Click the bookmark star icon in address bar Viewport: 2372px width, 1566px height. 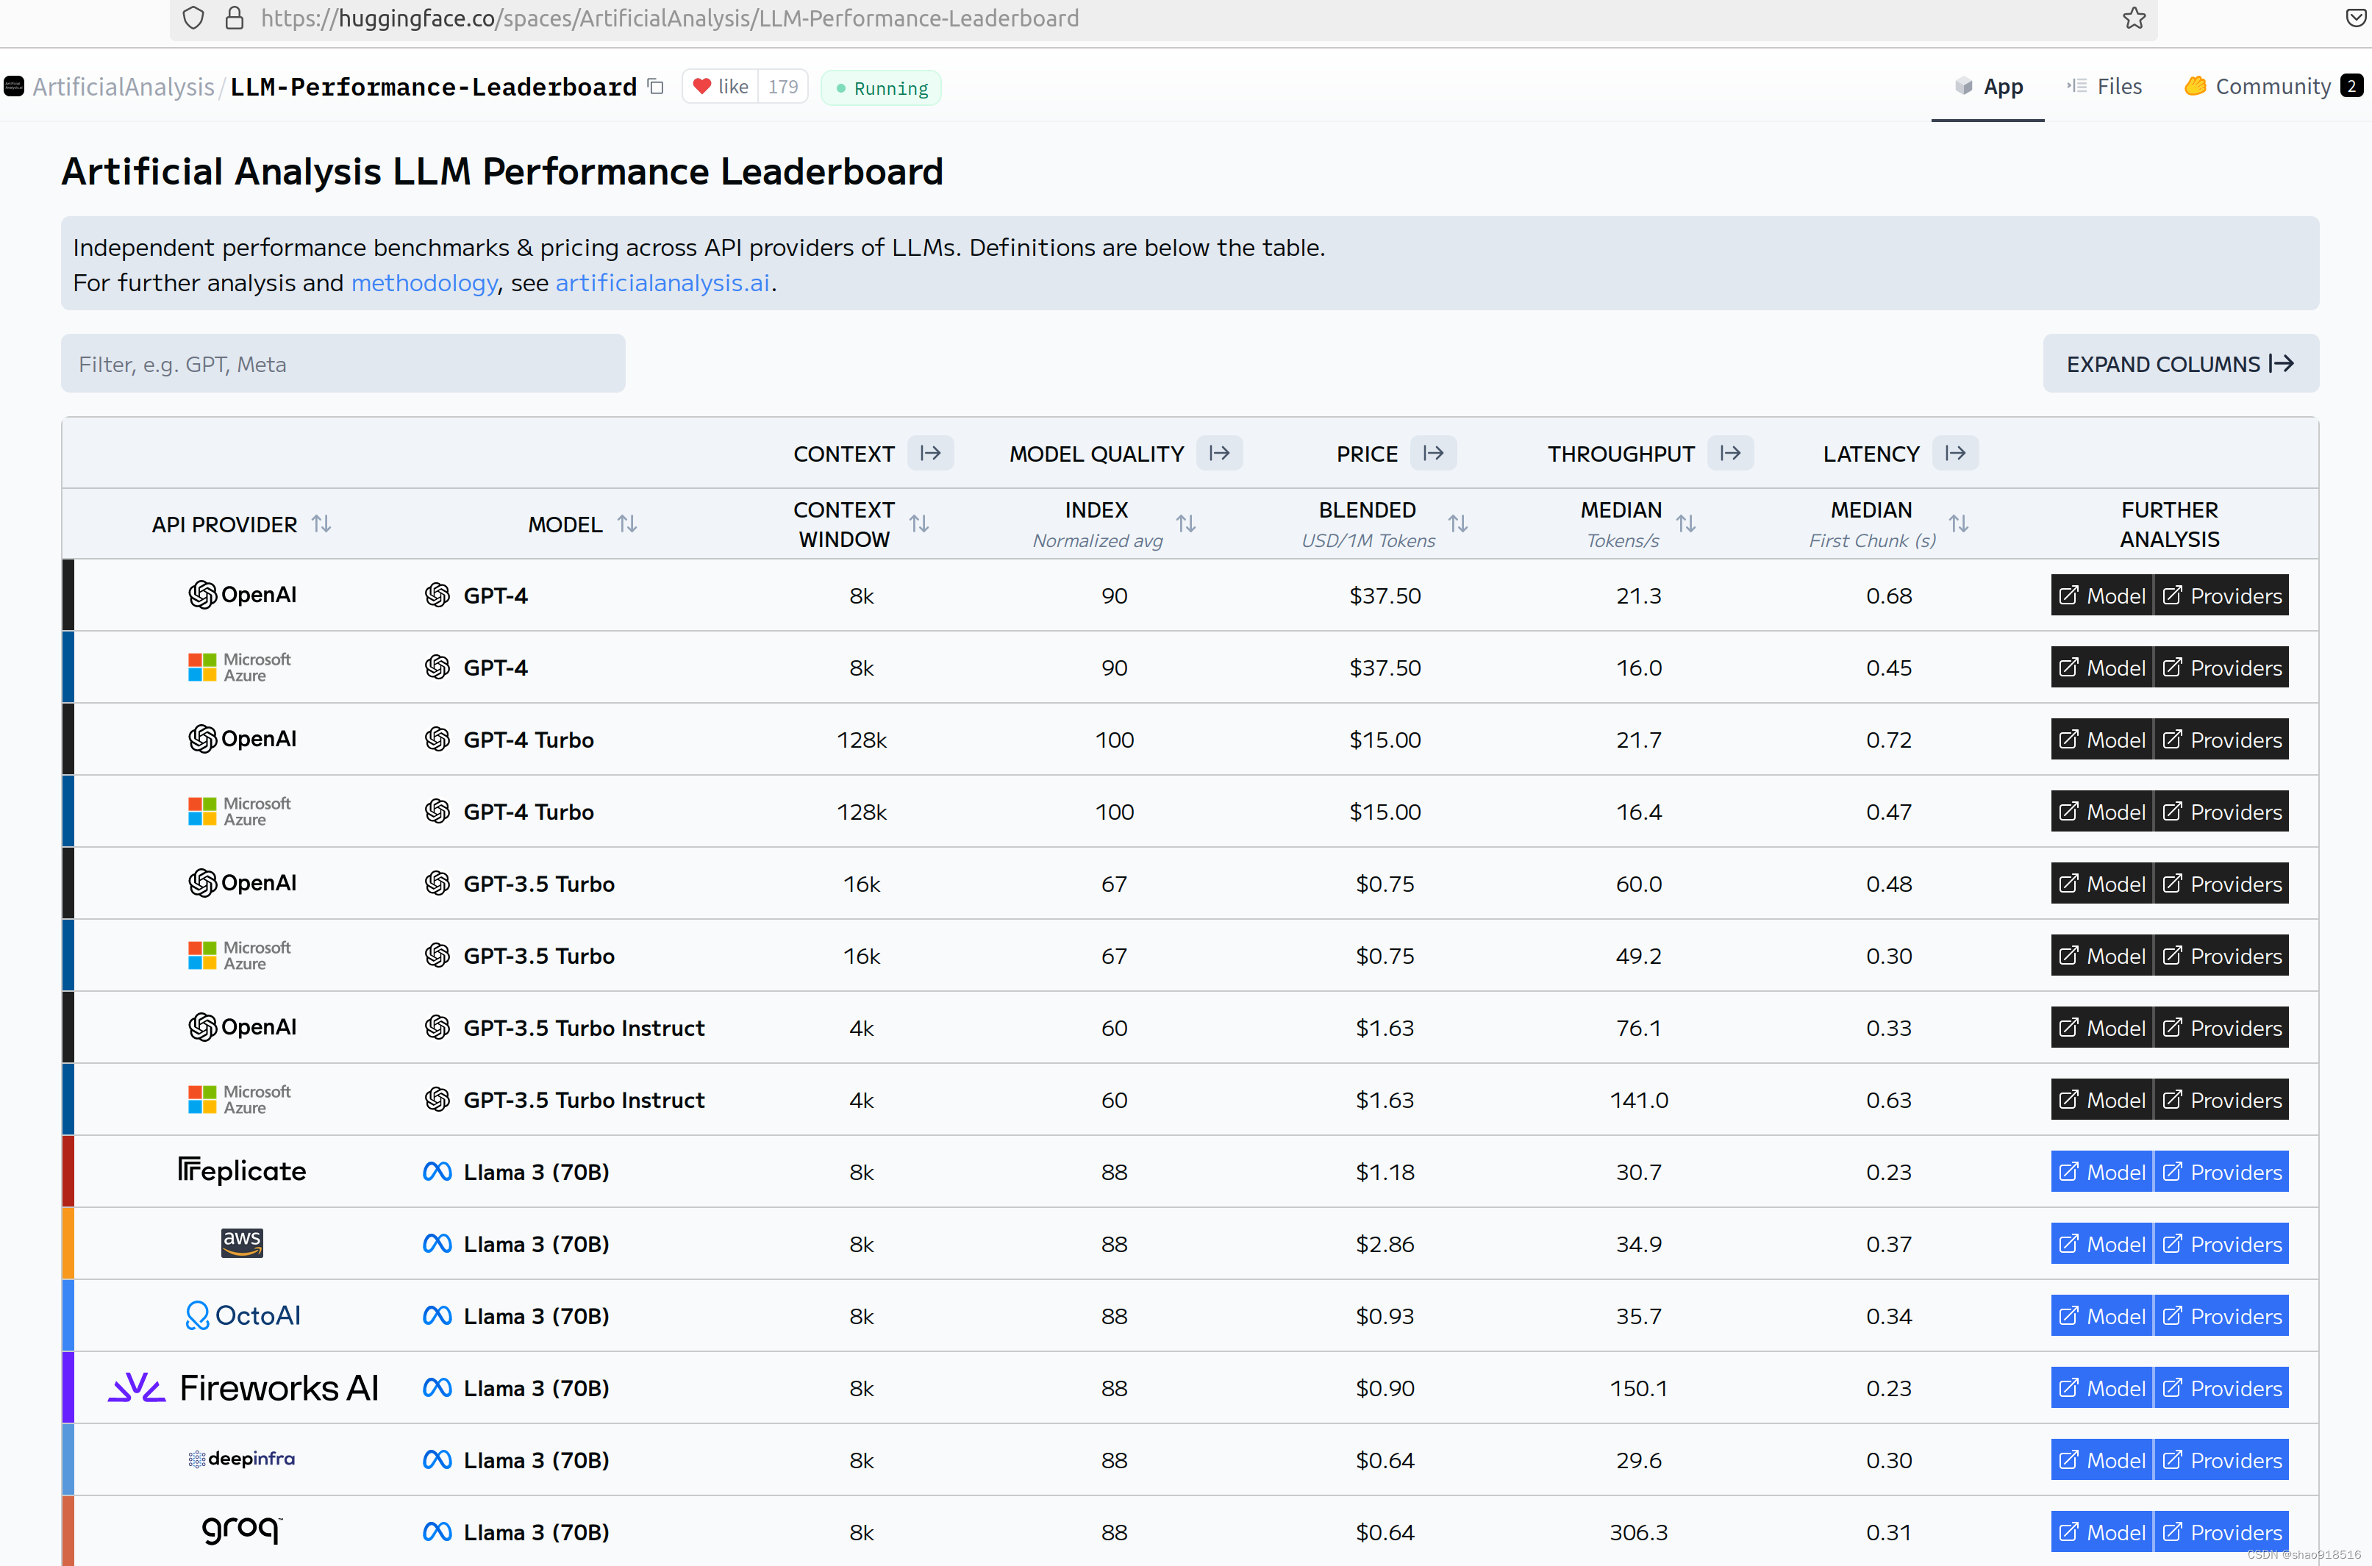tap(2133, 18)
